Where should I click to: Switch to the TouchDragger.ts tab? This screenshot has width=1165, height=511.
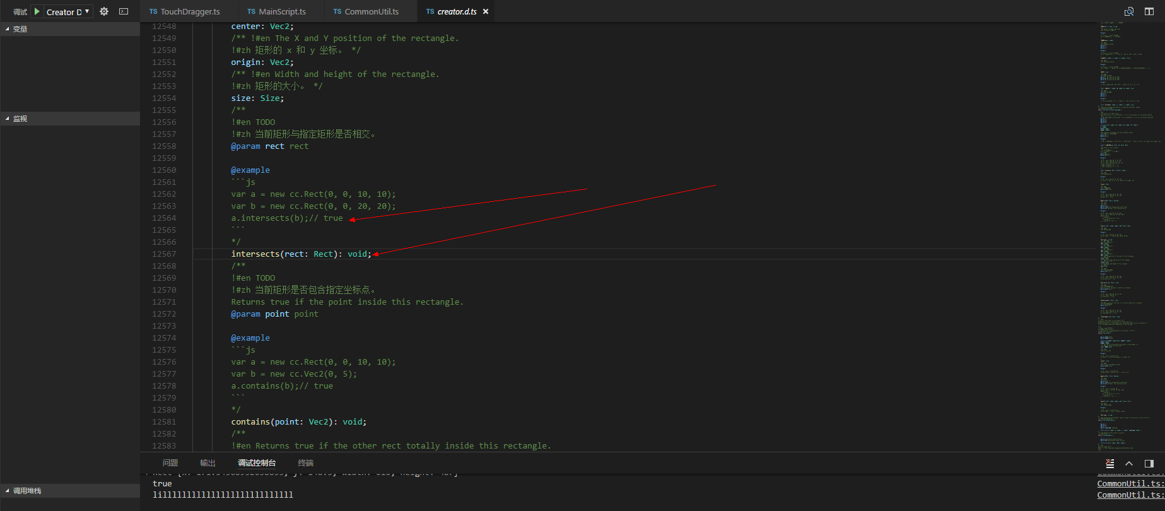coord(190,11)
